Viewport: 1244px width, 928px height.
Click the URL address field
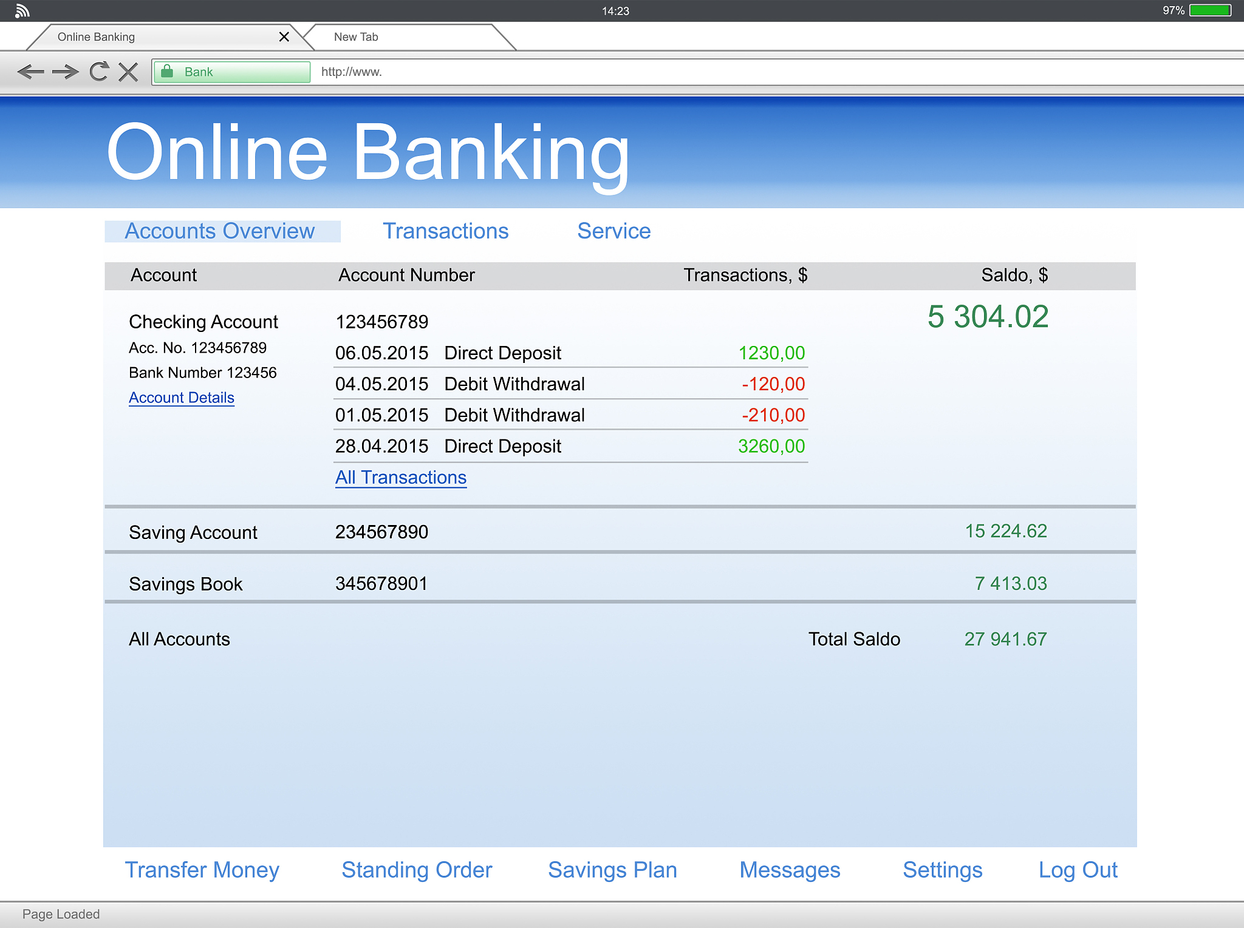[x=777, y=72]
